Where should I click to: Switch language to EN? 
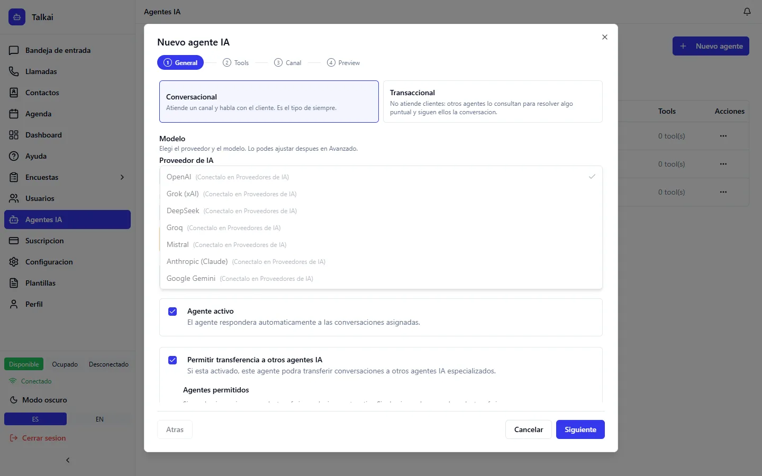click(x=99, y=419)
